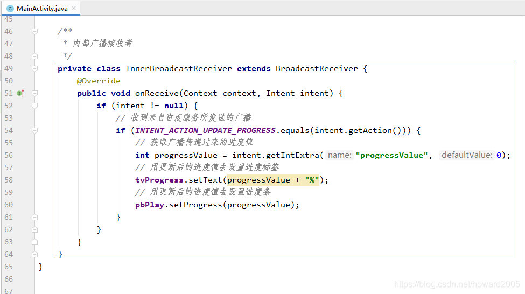Click the fold end marker at line 64
Viewport: 525px width, 294px height.
point(34,254)
